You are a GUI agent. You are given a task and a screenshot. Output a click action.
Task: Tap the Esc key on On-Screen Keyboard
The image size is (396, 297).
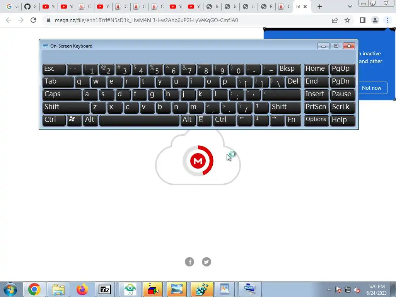tap(54, 70)
